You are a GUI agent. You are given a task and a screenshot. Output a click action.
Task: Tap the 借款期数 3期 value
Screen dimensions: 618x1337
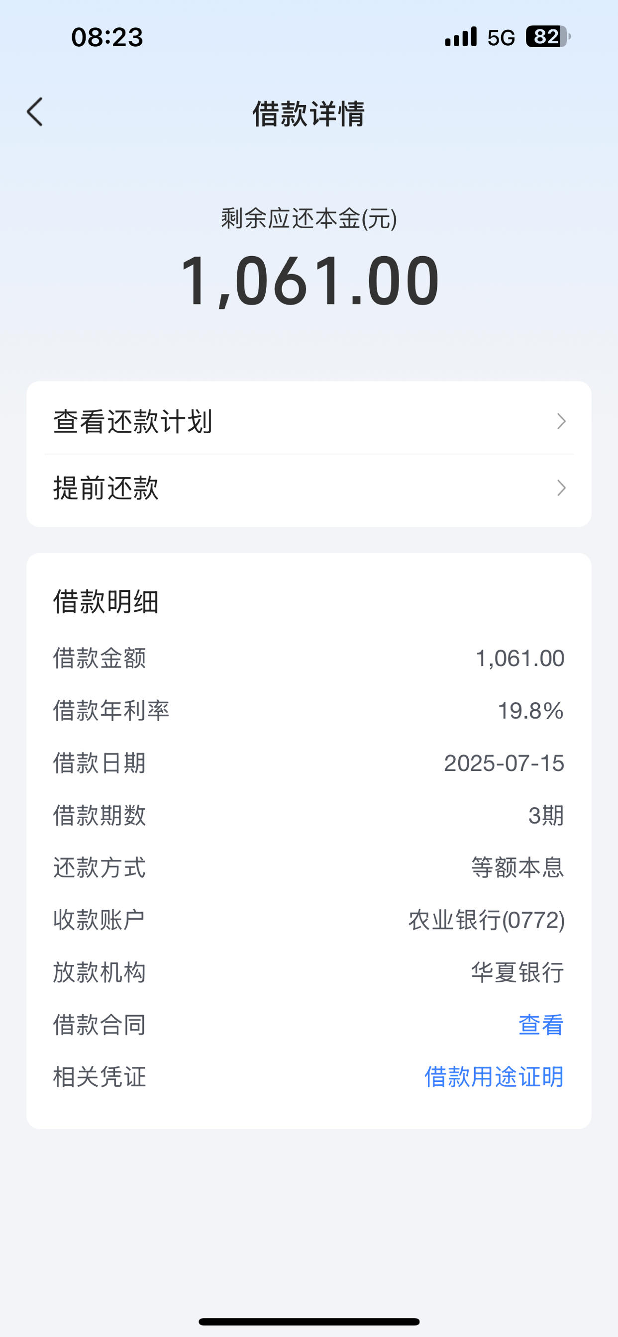pos(546,815)
